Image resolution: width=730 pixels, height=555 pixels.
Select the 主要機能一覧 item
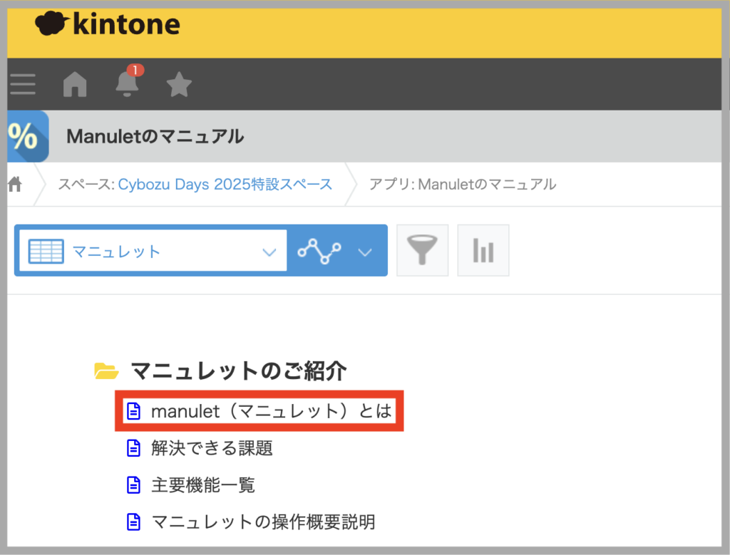202,485
